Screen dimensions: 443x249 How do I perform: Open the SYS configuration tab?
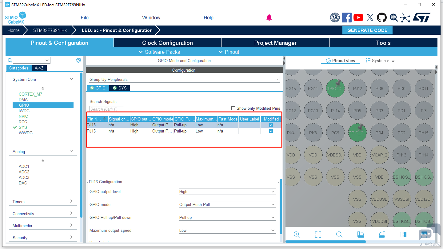120,88
